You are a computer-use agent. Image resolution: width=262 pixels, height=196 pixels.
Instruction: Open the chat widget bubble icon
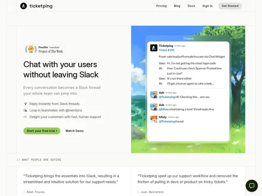pos(252,186)
